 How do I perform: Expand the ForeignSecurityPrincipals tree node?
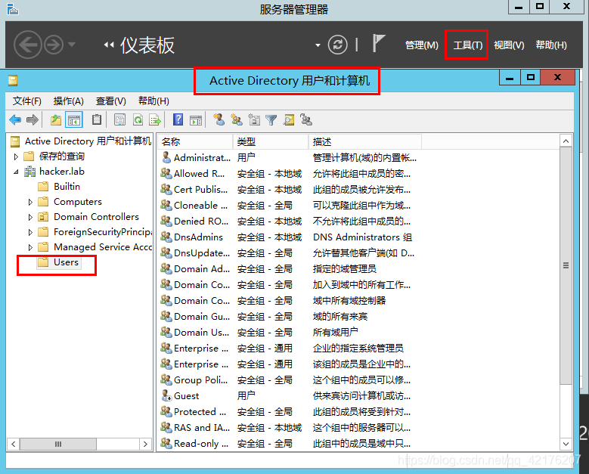(x=30, y=233)
